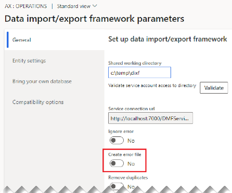This screenshot has width=232, height=193.
Task: Click the Remove duplicates label
Action: click(128, 177)
